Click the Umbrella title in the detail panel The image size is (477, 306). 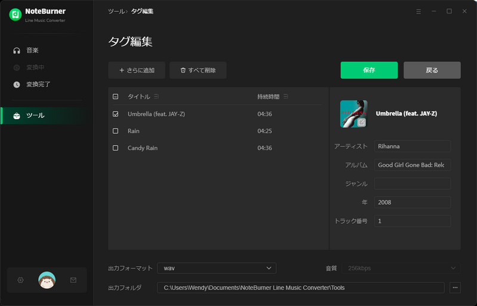[x=407, y=114]
